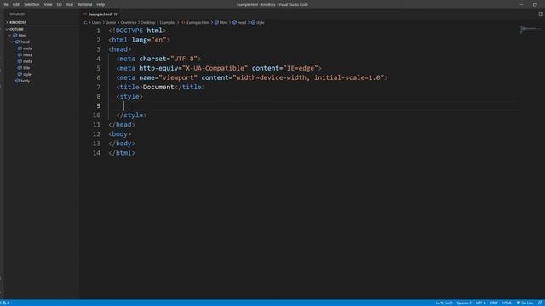
Task: Click the title symbol icon in Outline
Action: [x=20, y=68]
